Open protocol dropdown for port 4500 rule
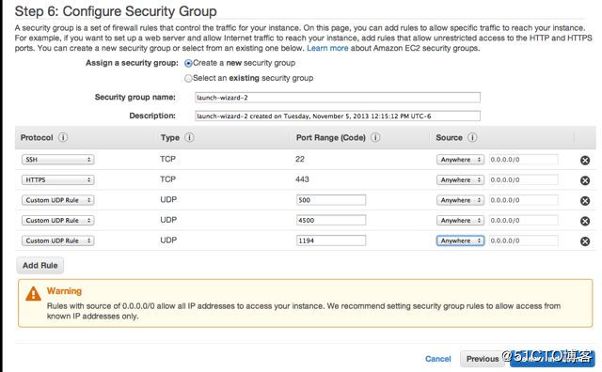 pyautogui.click(x=57, y=221)
